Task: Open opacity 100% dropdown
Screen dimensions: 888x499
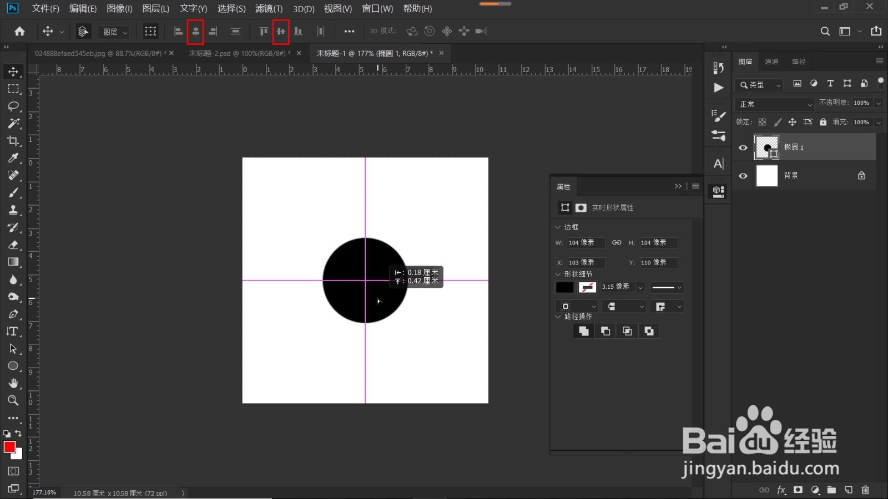Action: click(x=879, y=103)
